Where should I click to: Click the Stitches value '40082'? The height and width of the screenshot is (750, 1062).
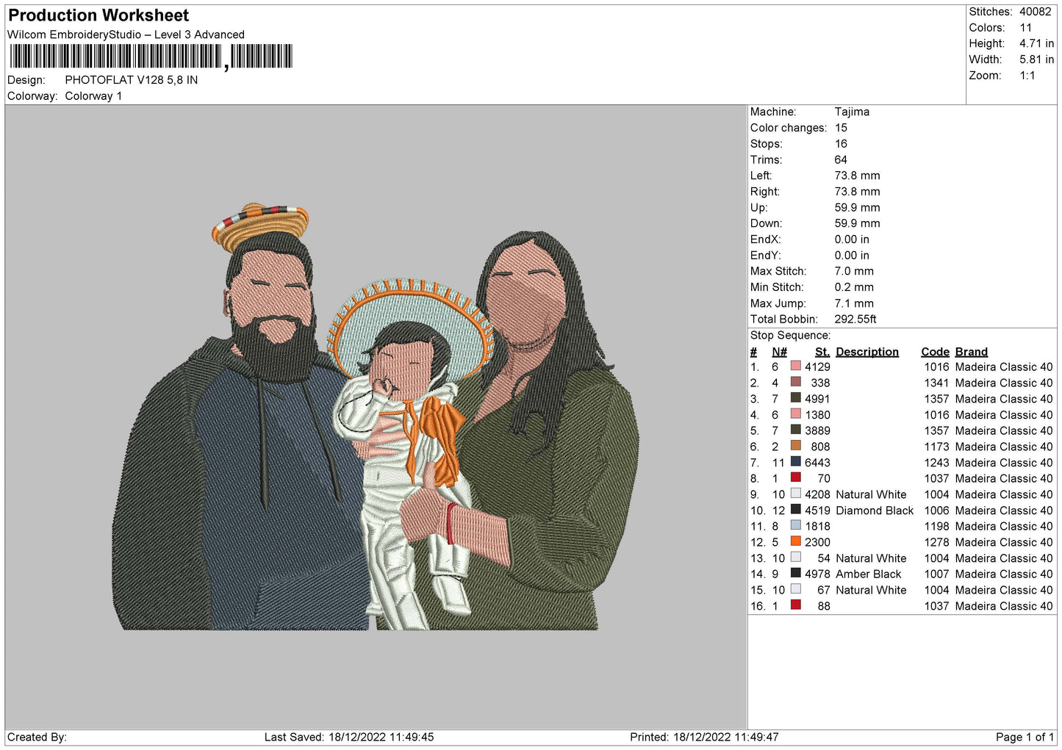point(1036,12)
